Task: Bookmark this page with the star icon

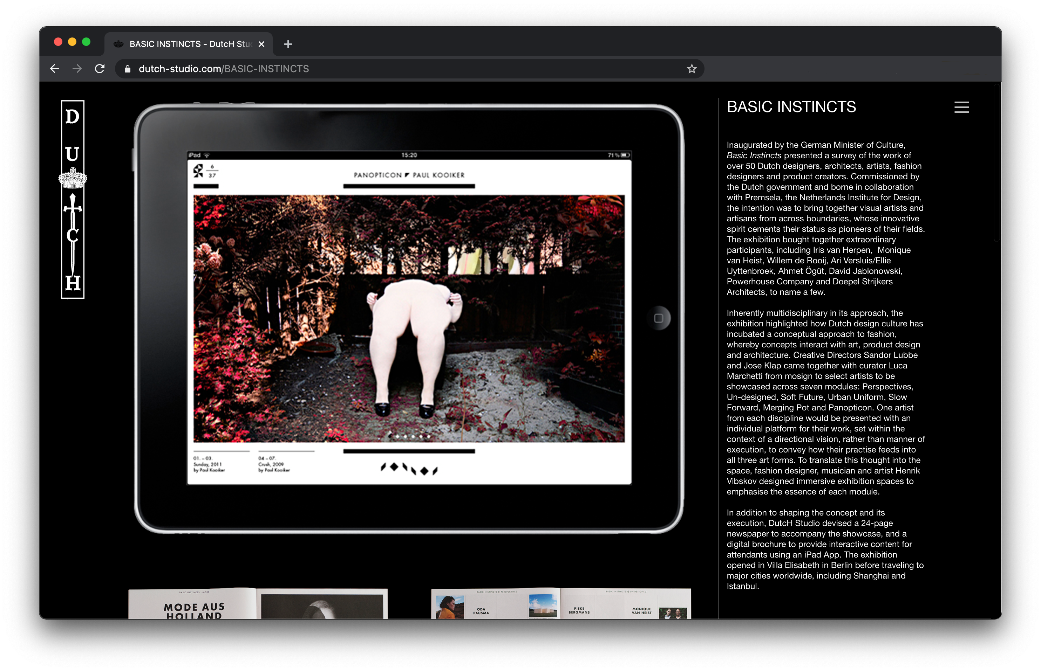Action: click(691, 69)
